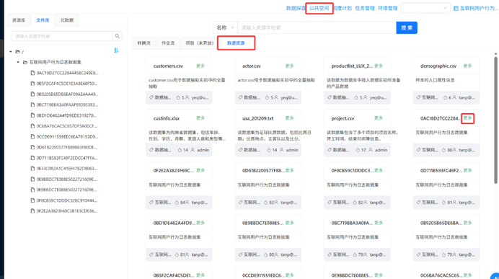Click 更多 on the project.csv card
The height and width of the screenshot is (279, 499).
coord(379,118)
